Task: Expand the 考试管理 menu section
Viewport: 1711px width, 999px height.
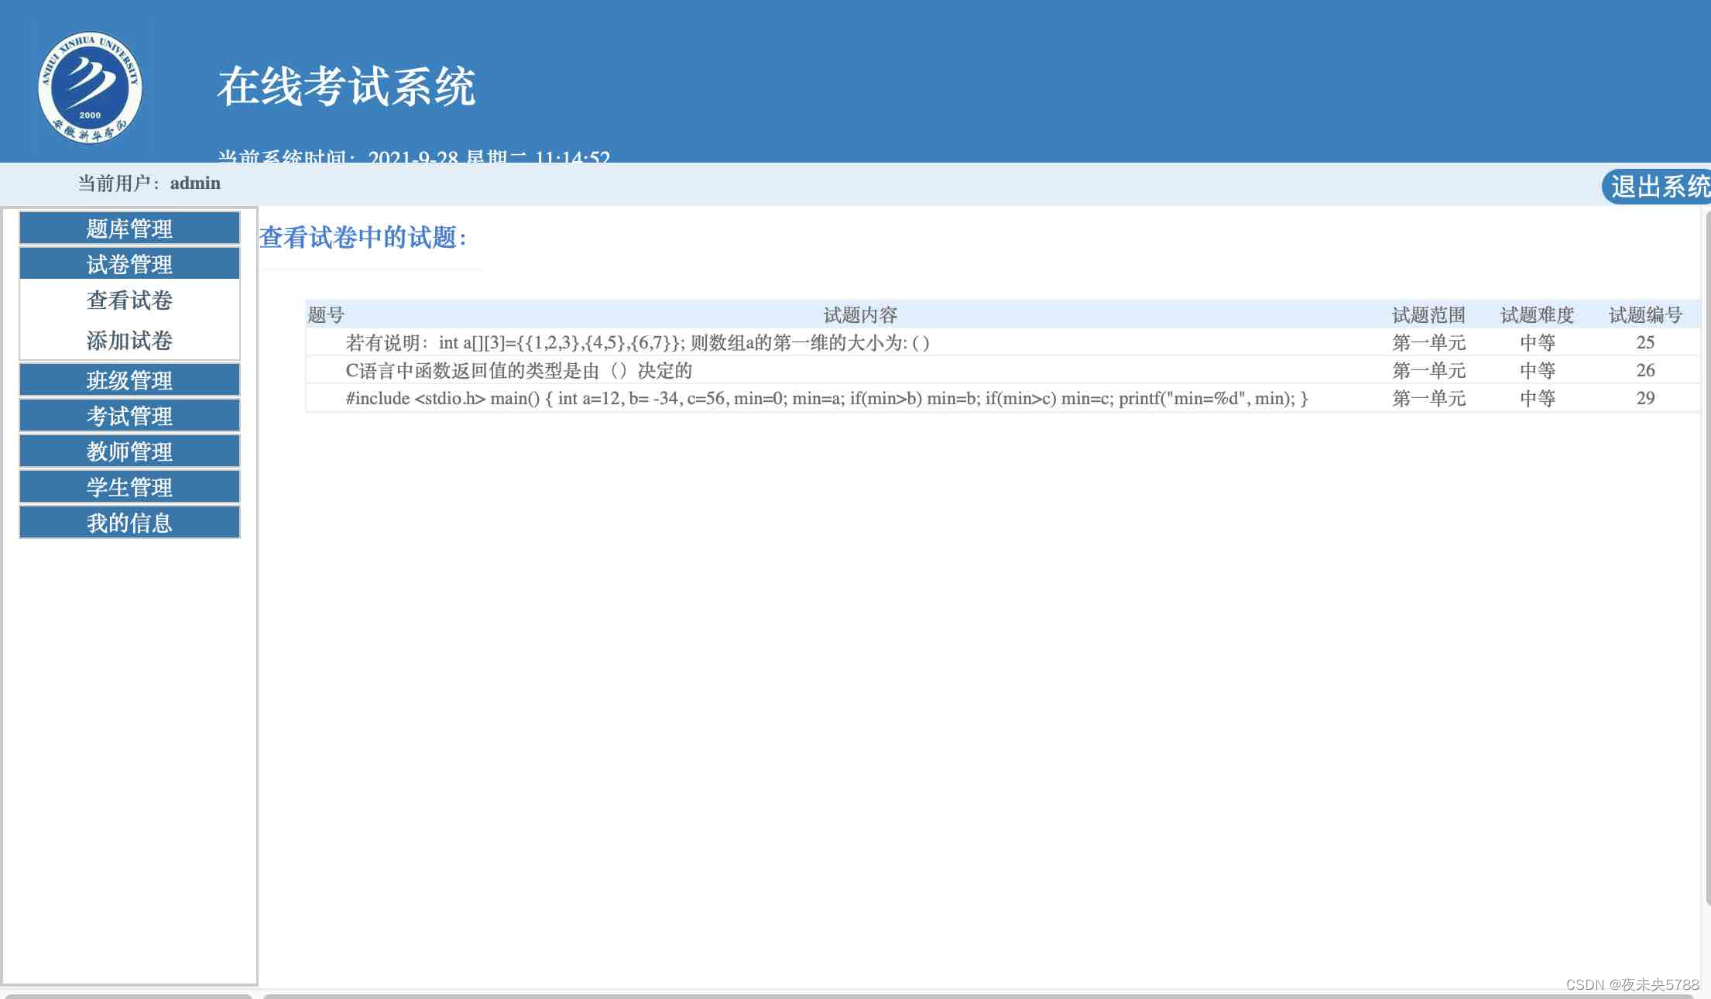Action: tap(129, 416)
